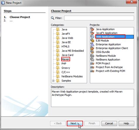The height and width of the screenshot is (130, 139).
Task: Choose Enterprise Application project type
Action: [x=108, y=44]
